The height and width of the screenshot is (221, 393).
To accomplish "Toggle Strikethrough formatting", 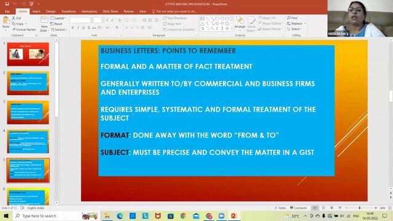I will 94,28.
